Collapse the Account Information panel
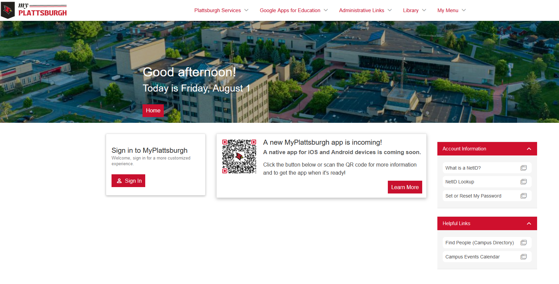The width and height of the screenshot is (559, 284). [x=529, y=149]
